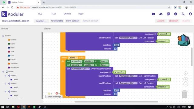
Task: Go back in browser history
Action: click(x=3, y=7)
